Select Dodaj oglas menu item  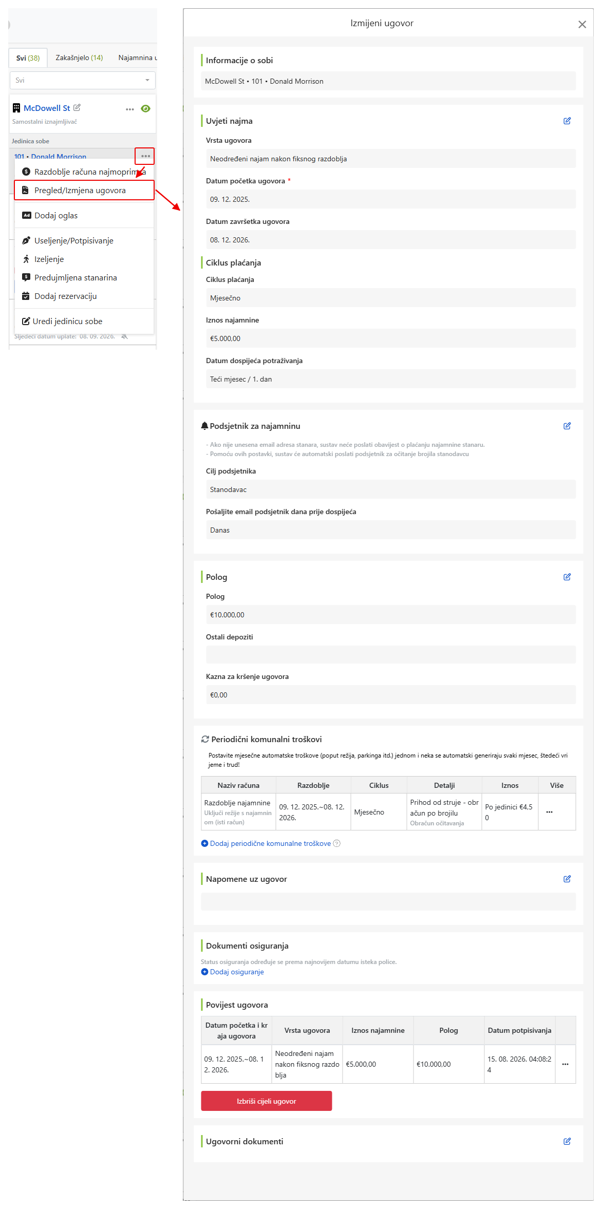click(x=84, y=215)
